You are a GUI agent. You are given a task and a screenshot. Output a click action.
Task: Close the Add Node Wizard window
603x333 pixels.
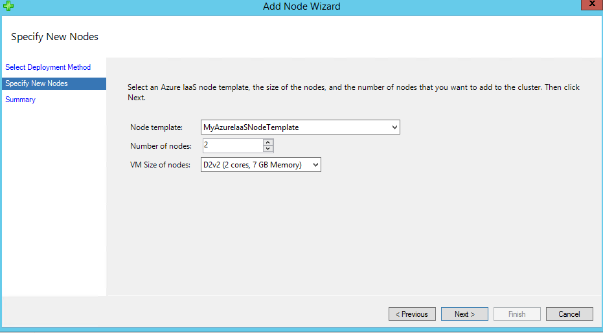pos(592,4)
